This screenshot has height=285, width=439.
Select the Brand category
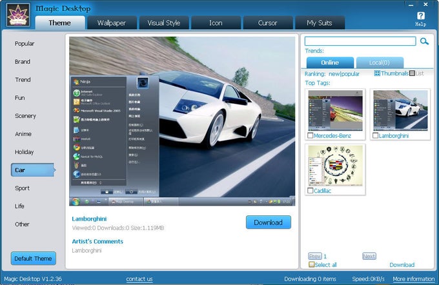pos(23,61)
